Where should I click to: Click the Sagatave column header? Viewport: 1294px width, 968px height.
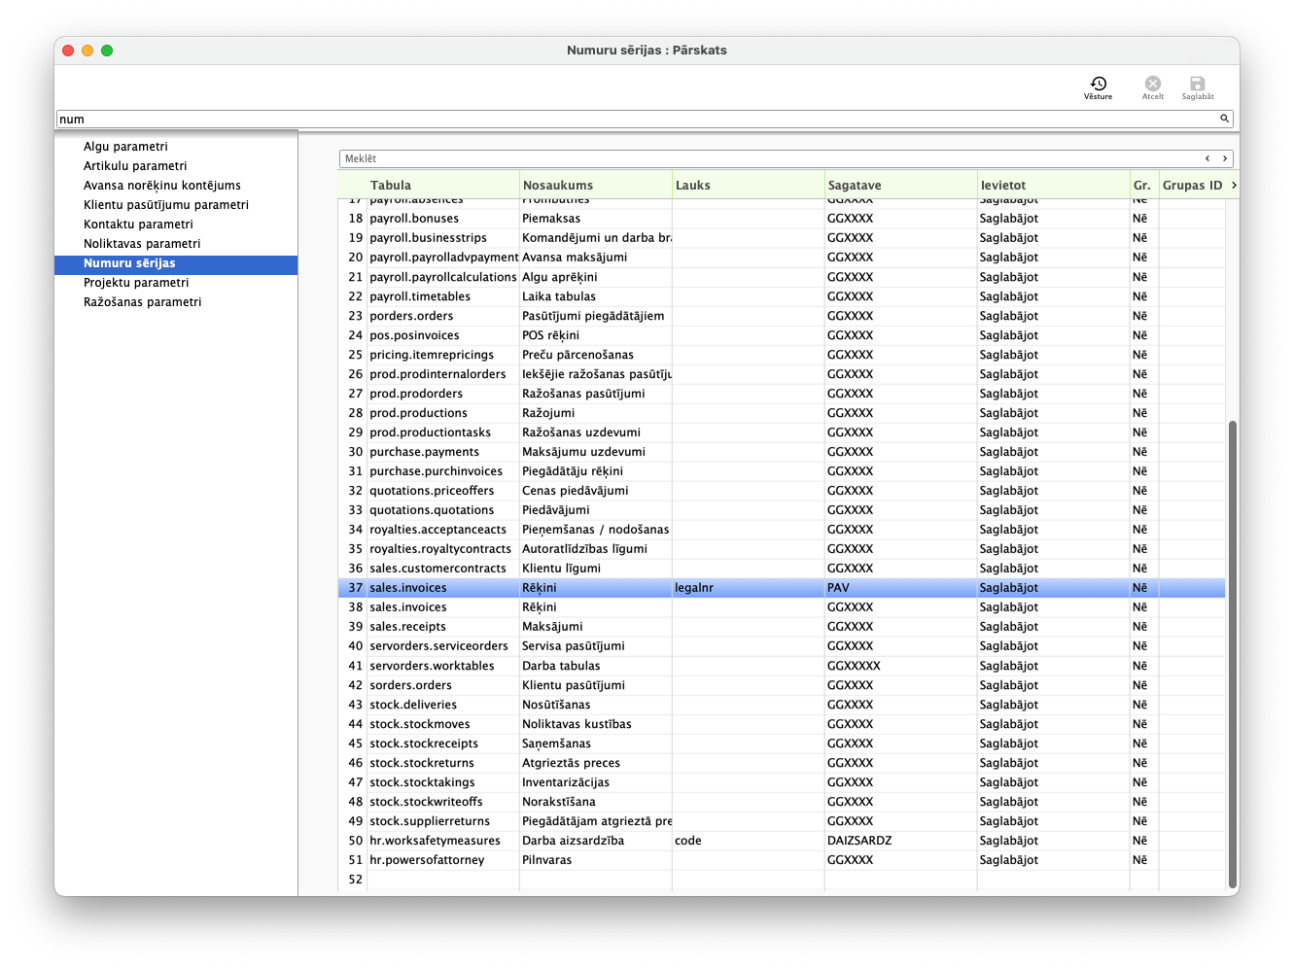click(855, 185)
